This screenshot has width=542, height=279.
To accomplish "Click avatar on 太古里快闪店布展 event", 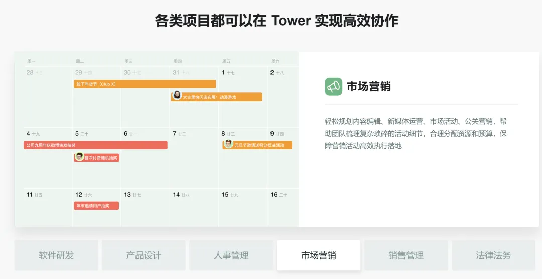I will coord(177,95).
